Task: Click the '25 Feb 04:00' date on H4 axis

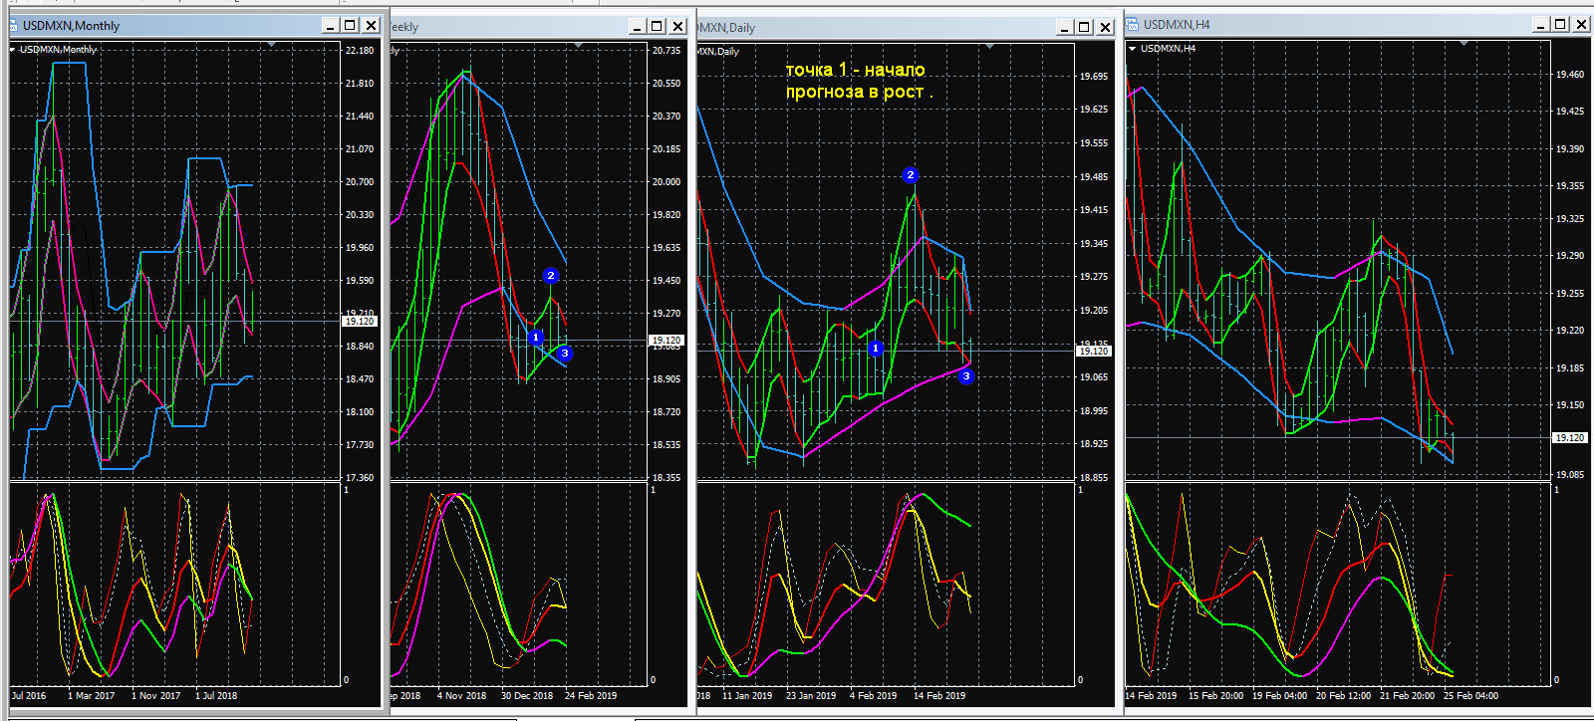Action: pyautogui.click(x=1470, y=696)
